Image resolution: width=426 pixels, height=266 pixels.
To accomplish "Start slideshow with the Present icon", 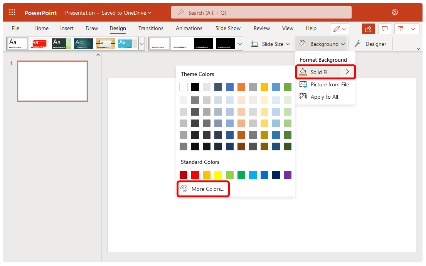I will (401, 29).
